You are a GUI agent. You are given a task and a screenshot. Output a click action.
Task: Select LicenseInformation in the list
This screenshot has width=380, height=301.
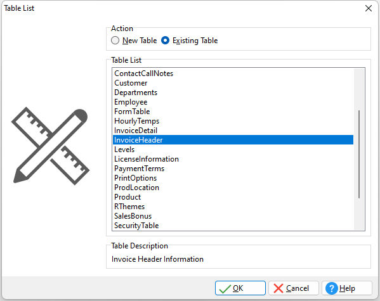[233, 159]
